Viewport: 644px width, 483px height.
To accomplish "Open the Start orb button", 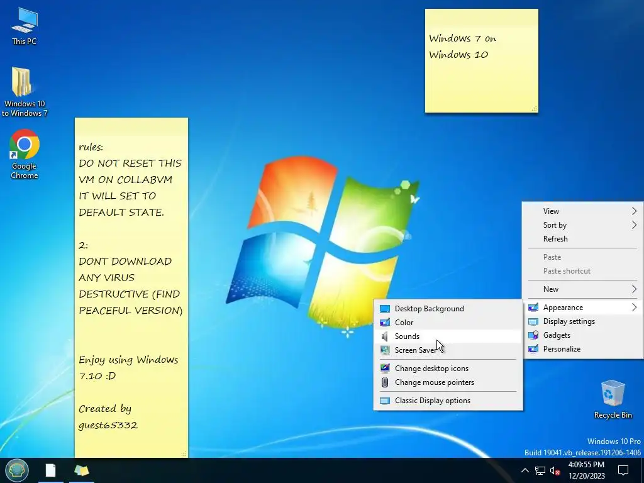I will [17, 470].
